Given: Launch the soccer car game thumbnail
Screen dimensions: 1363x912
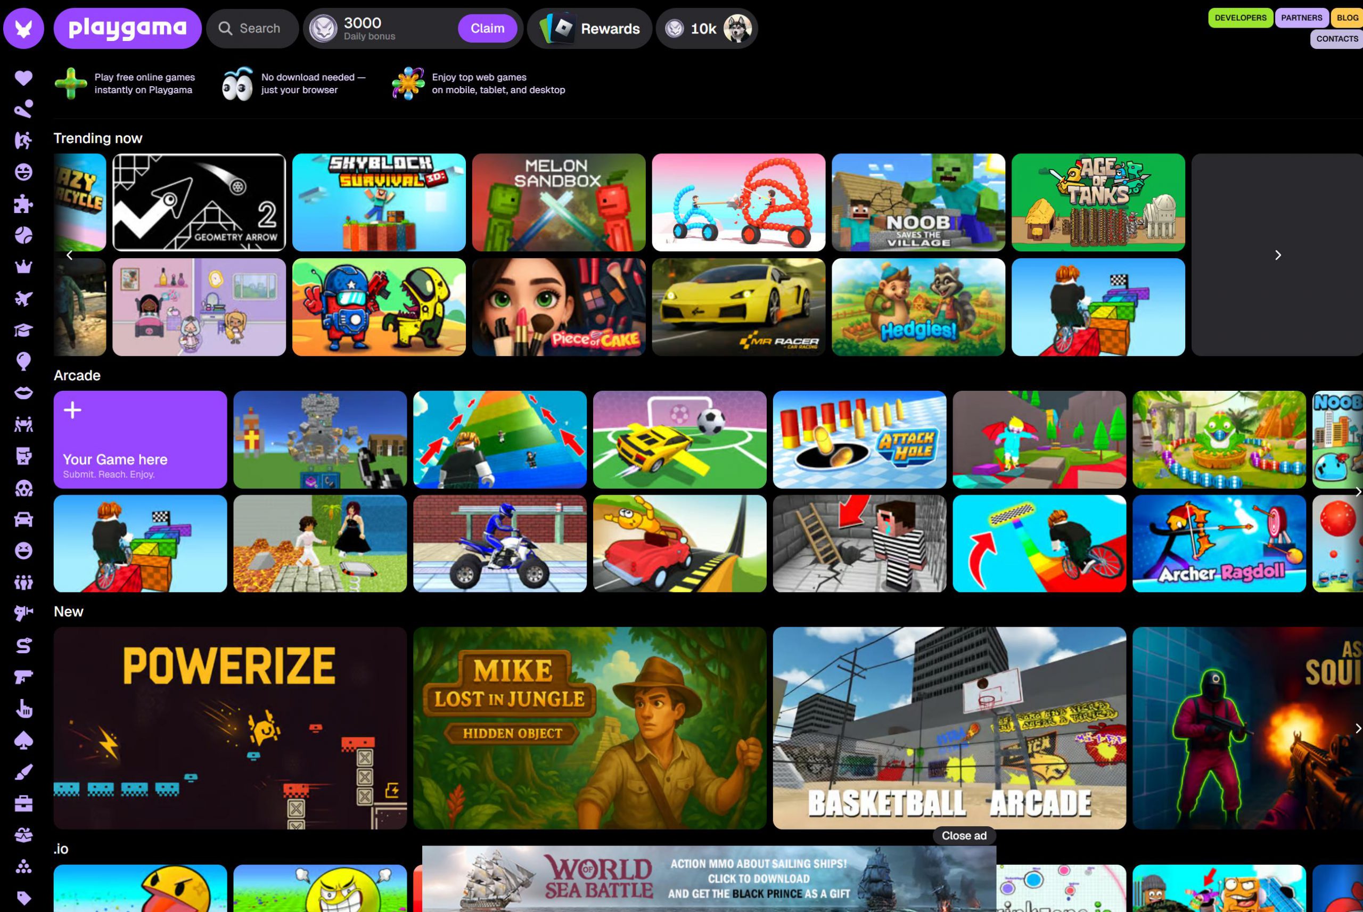Looking at the screenshot, I should (x=679, y=439).
